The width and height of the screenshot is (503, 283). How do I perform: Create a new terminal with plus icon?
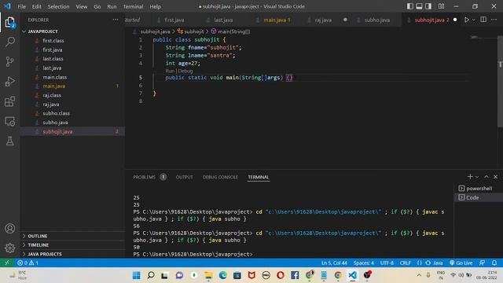coord(470,176)
